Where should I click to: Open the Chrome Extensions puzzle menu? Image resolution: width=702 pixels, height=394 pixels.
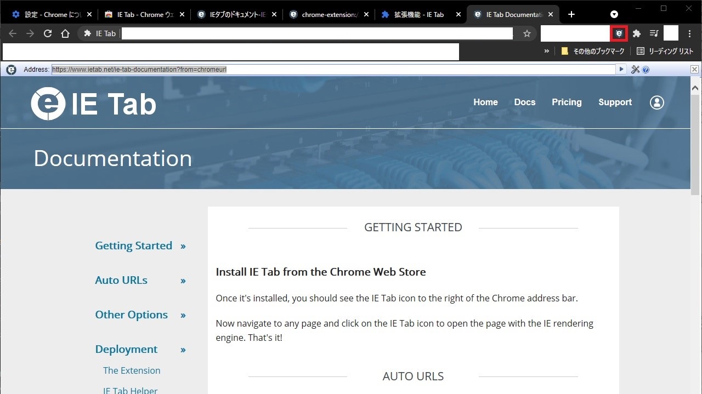(637, 33)
